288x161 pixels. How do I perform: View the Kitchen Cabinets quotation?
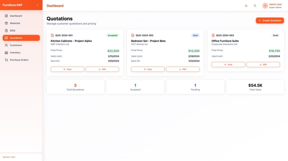coord(67,69)
